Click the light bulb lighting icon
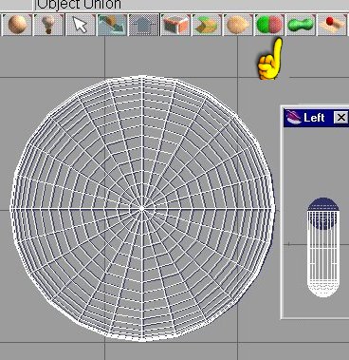The image size is (349, 360). [x=48, y=25]
